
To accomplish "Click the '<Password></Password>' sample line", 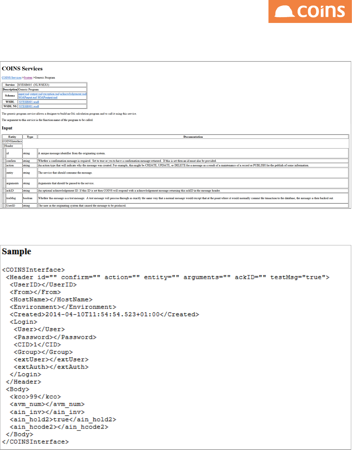I will 55,337.
